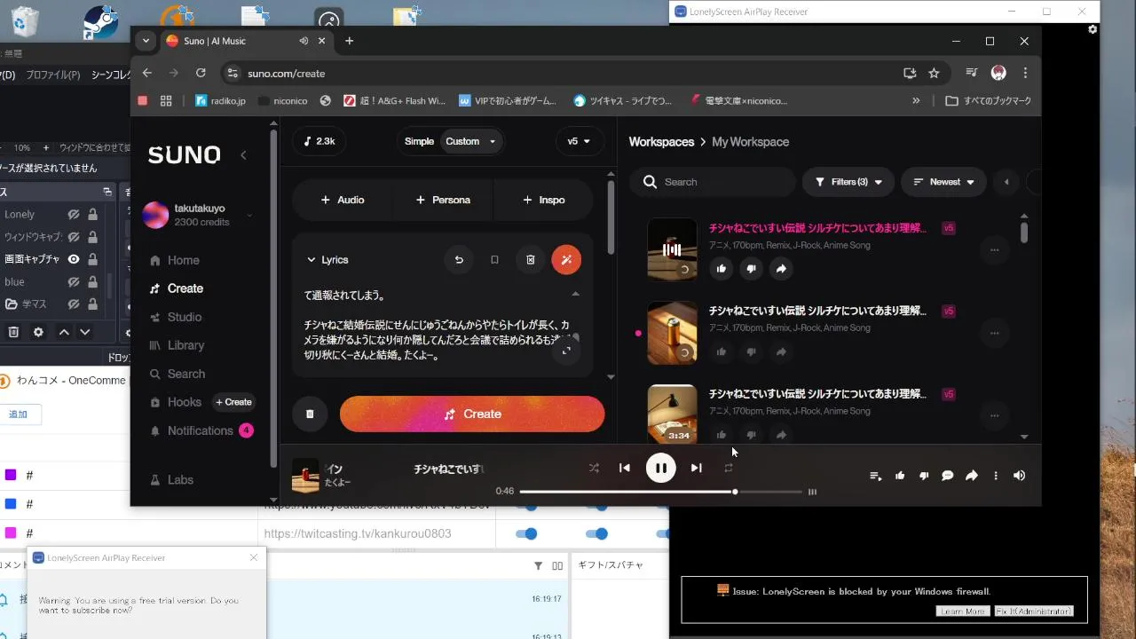Dislike the first song in workspace list
This screenshot has height=639, width=1136.
751,269
